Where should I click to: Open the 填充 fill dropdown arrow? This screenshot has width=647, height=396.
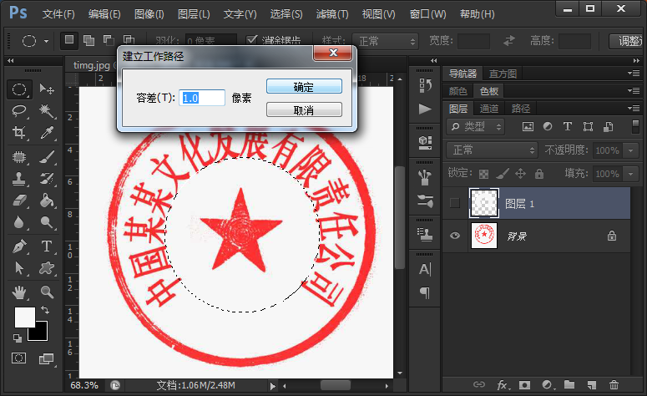(x=630, y=174)
